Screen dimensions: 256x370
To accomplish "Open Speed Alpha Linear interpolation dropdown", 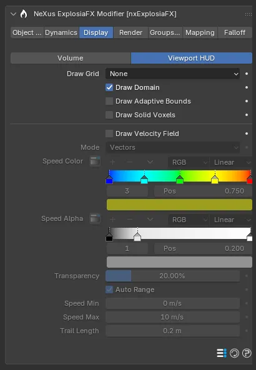I will coord(231,220).
